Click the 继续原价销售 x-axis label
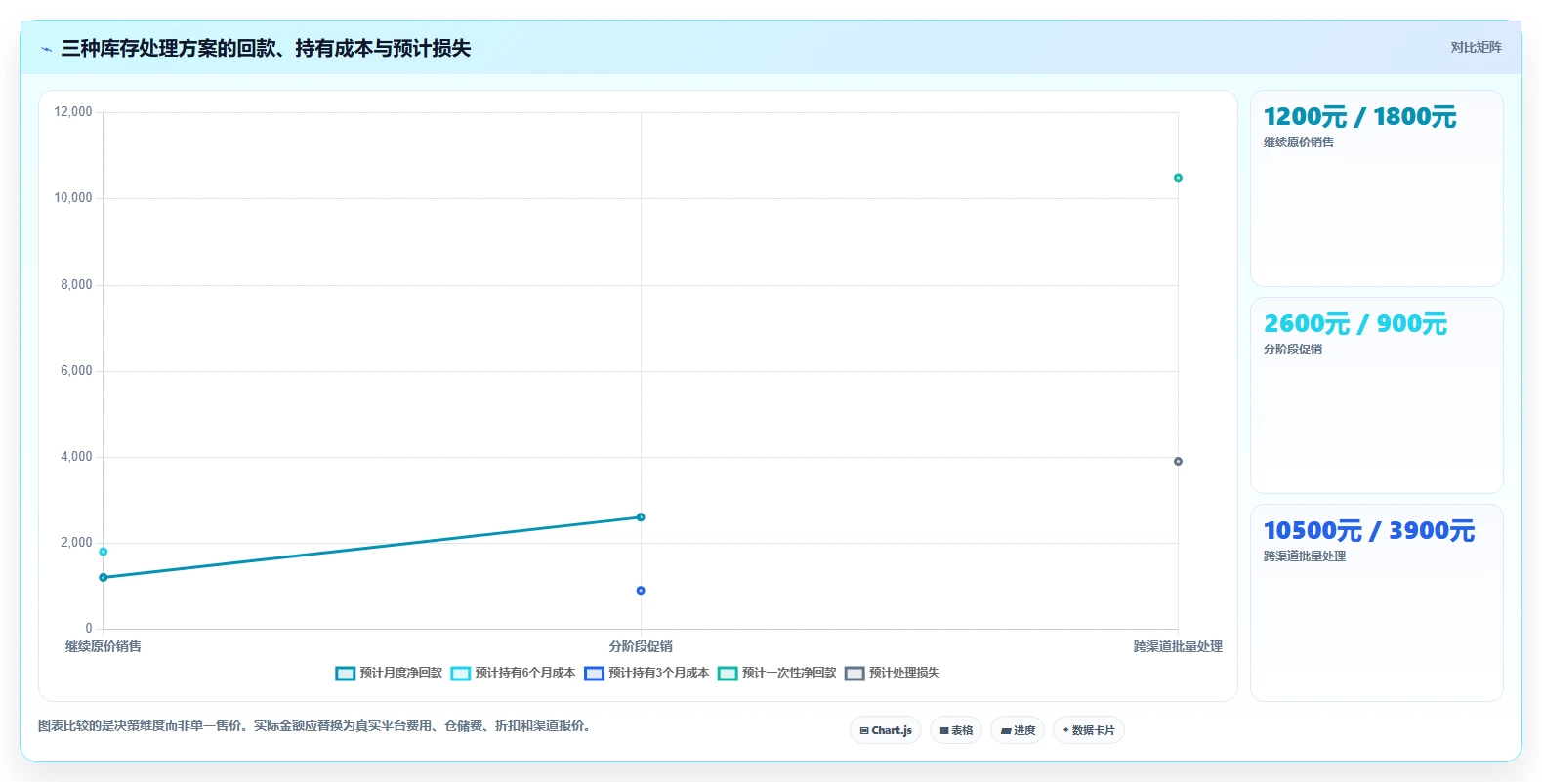This screenshot has width=1542, height=782. point(104,646)
